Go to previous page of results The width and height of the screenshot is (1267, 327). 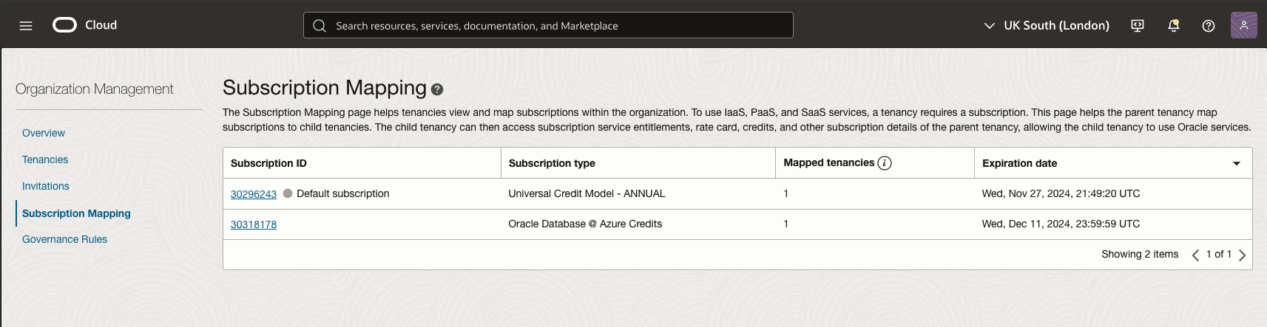pyautogui.click(x=1195, y=255)
